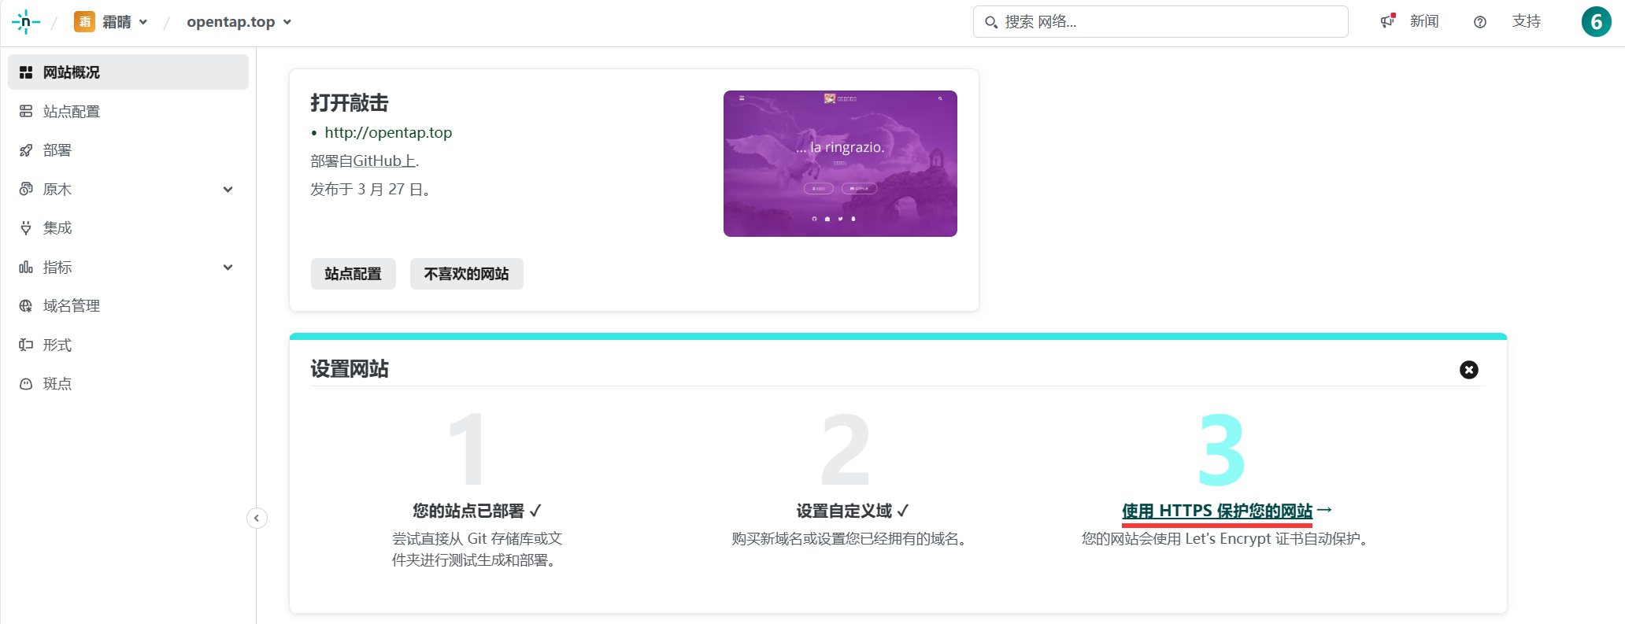Open the user avatar with number 6
1625x624 pixels.
(x=1597, y=22)
